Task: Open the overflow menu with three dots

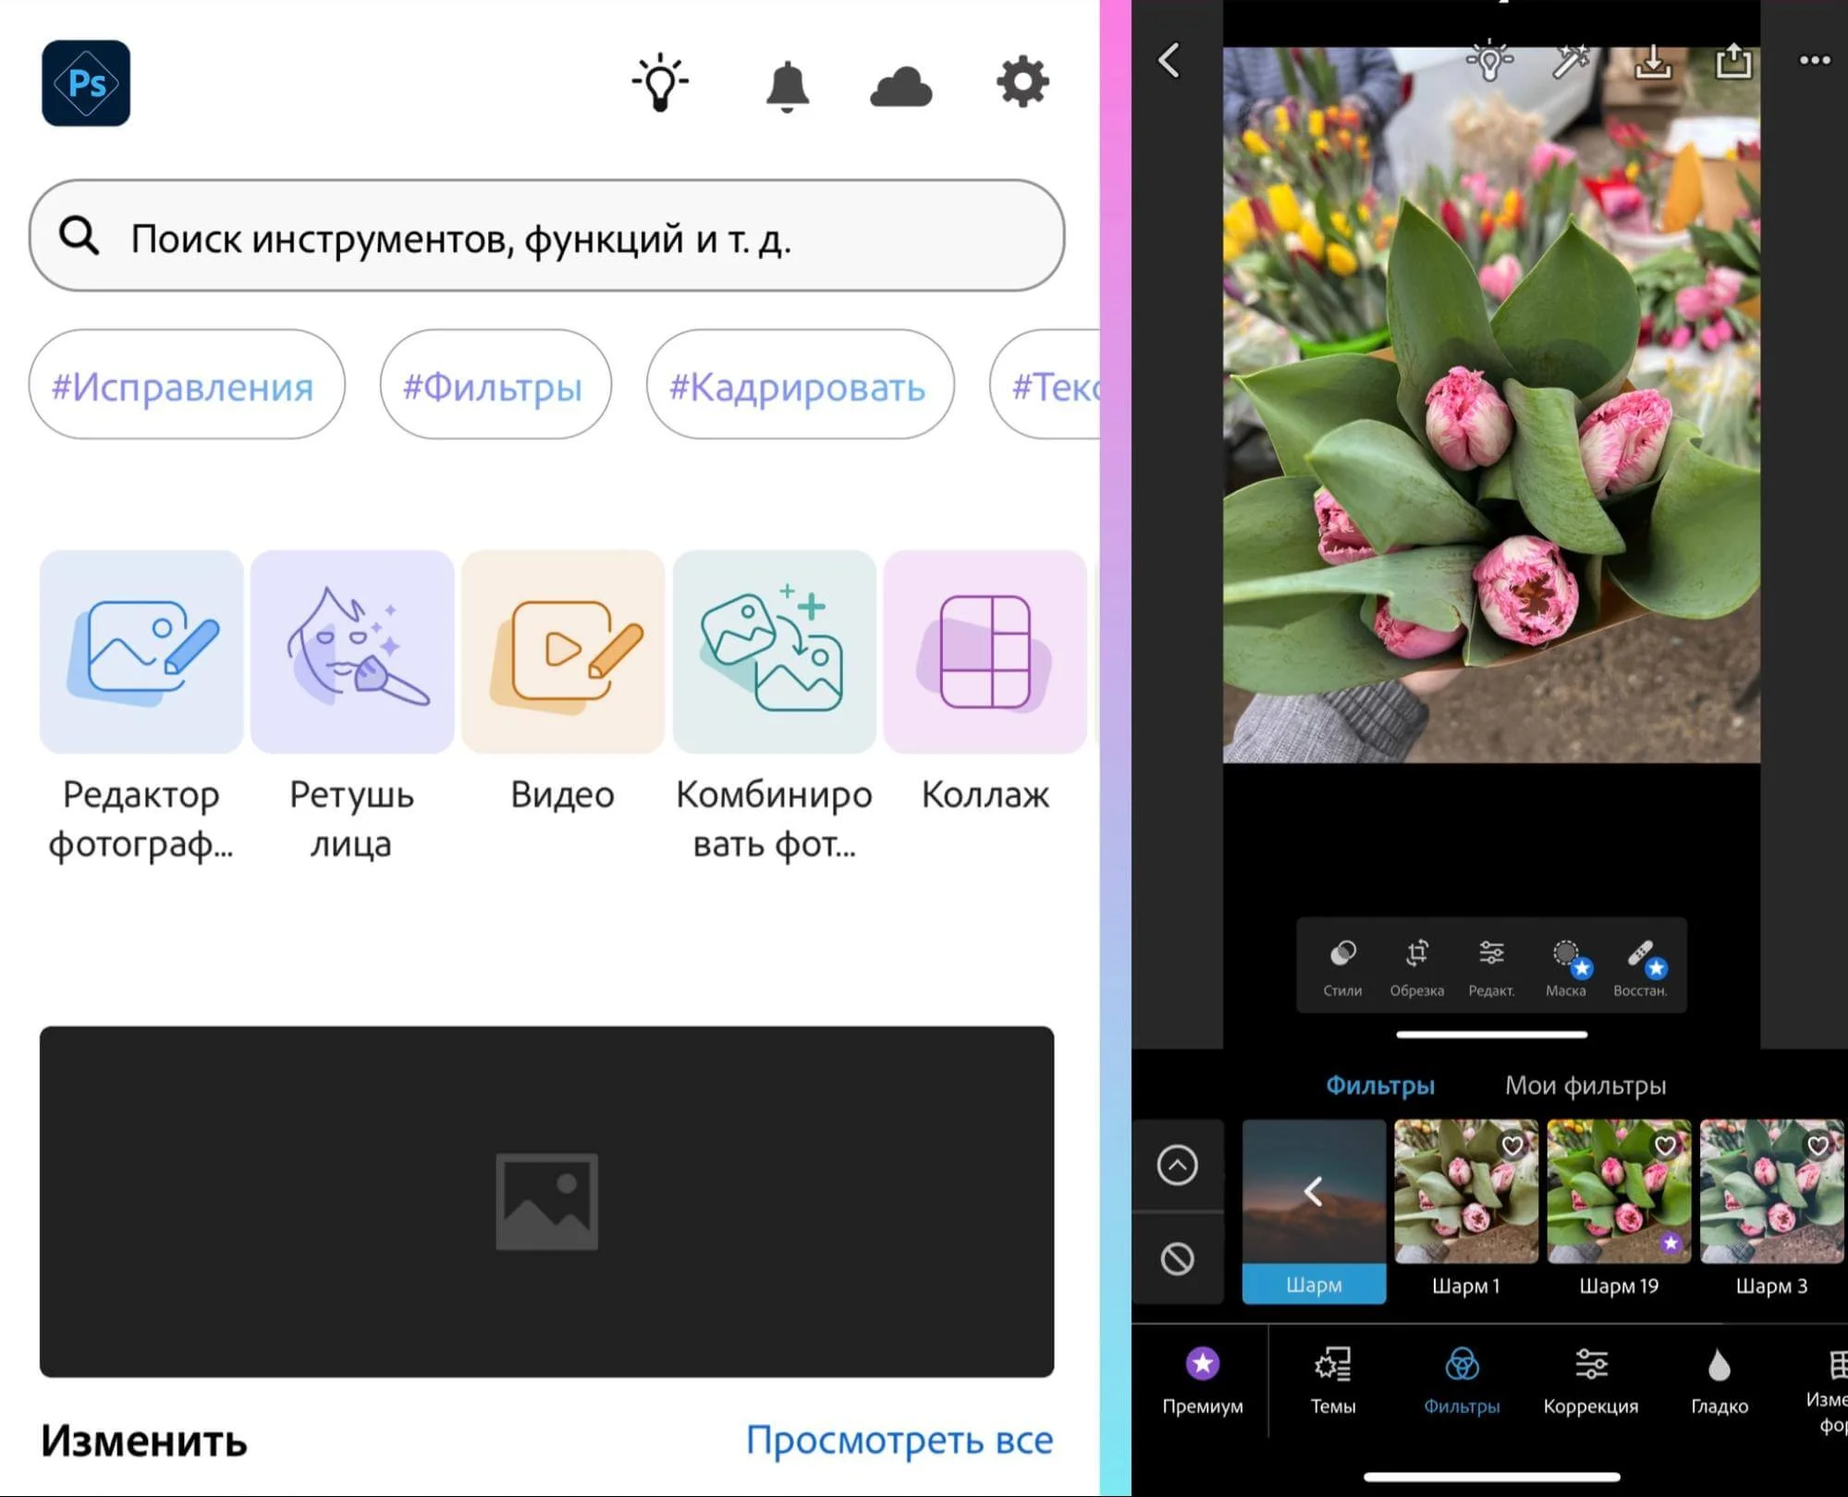Action: [x=1815, y=59]
